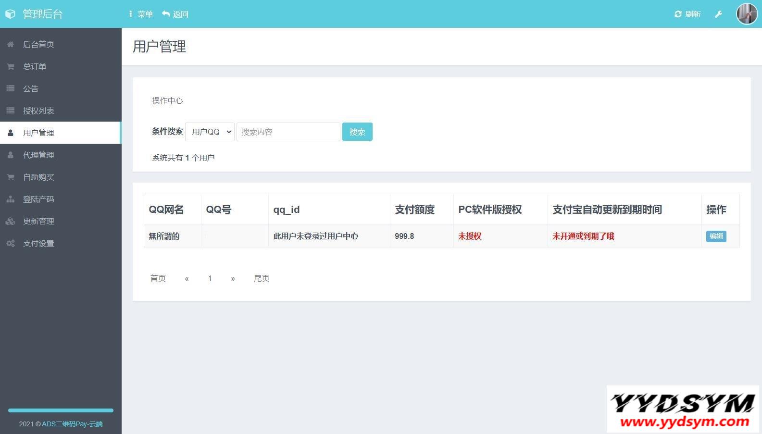Click the cart icon beside 总订单
762x434 pixels.
point(10,67)
